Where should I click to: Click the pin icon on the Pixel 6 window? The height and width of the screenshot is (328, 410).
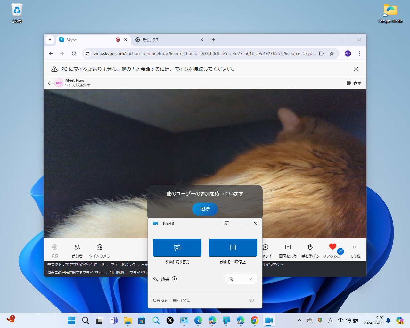coord(227,223)
